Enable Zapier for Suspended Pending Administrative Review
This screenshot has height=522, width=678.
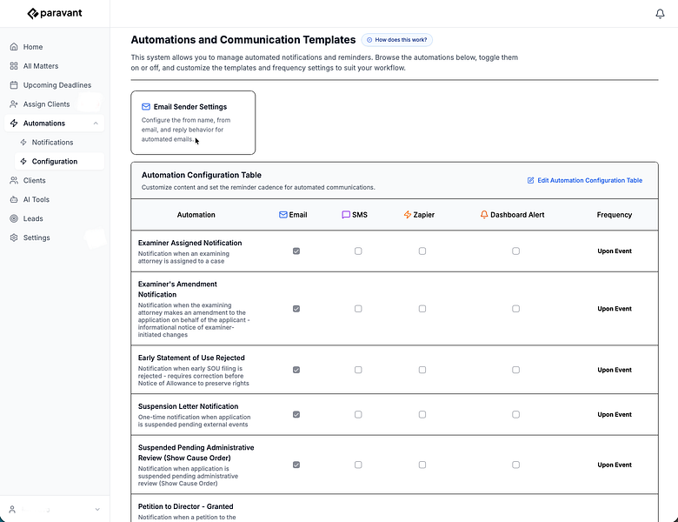[422, 465]
